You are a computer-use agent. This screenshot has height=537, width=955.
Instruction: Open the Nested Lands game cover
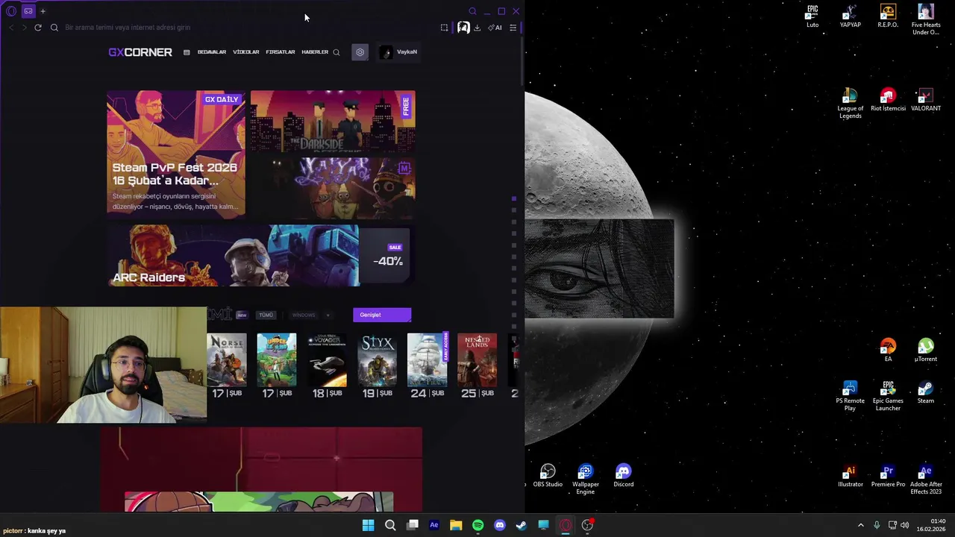click(x=477, y=359)
